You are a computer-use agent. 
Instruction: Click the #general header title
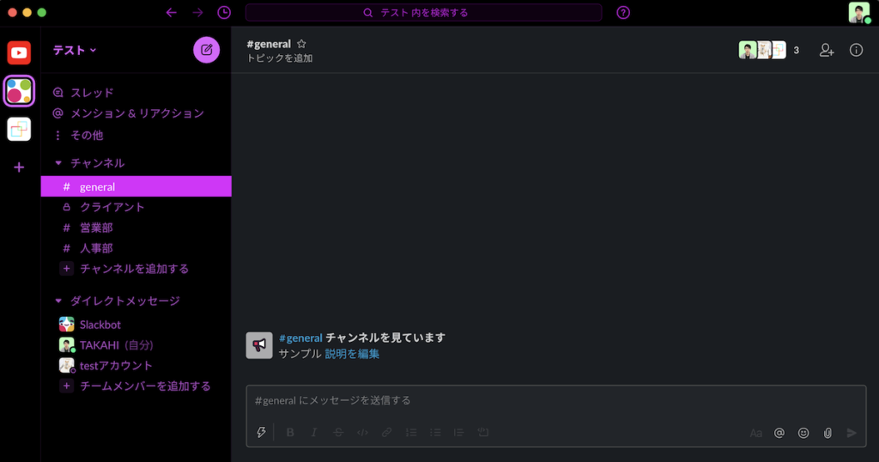[269, 44]
